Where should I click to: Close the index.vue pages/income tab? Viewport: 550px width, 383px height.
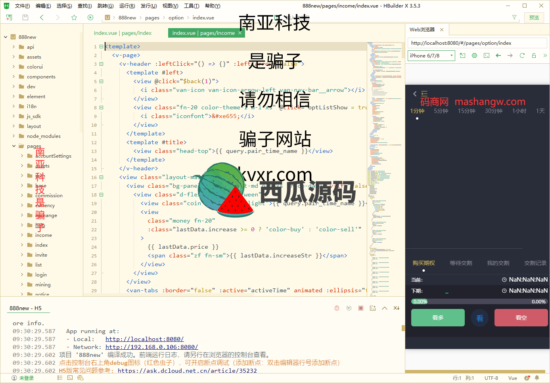240,33
